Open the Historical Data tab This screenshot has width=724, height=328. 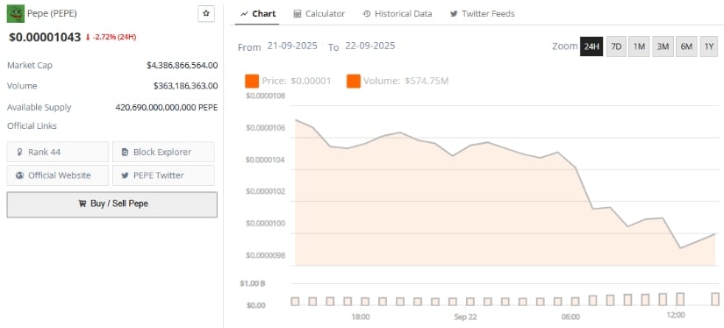click(x=398, y=14)
